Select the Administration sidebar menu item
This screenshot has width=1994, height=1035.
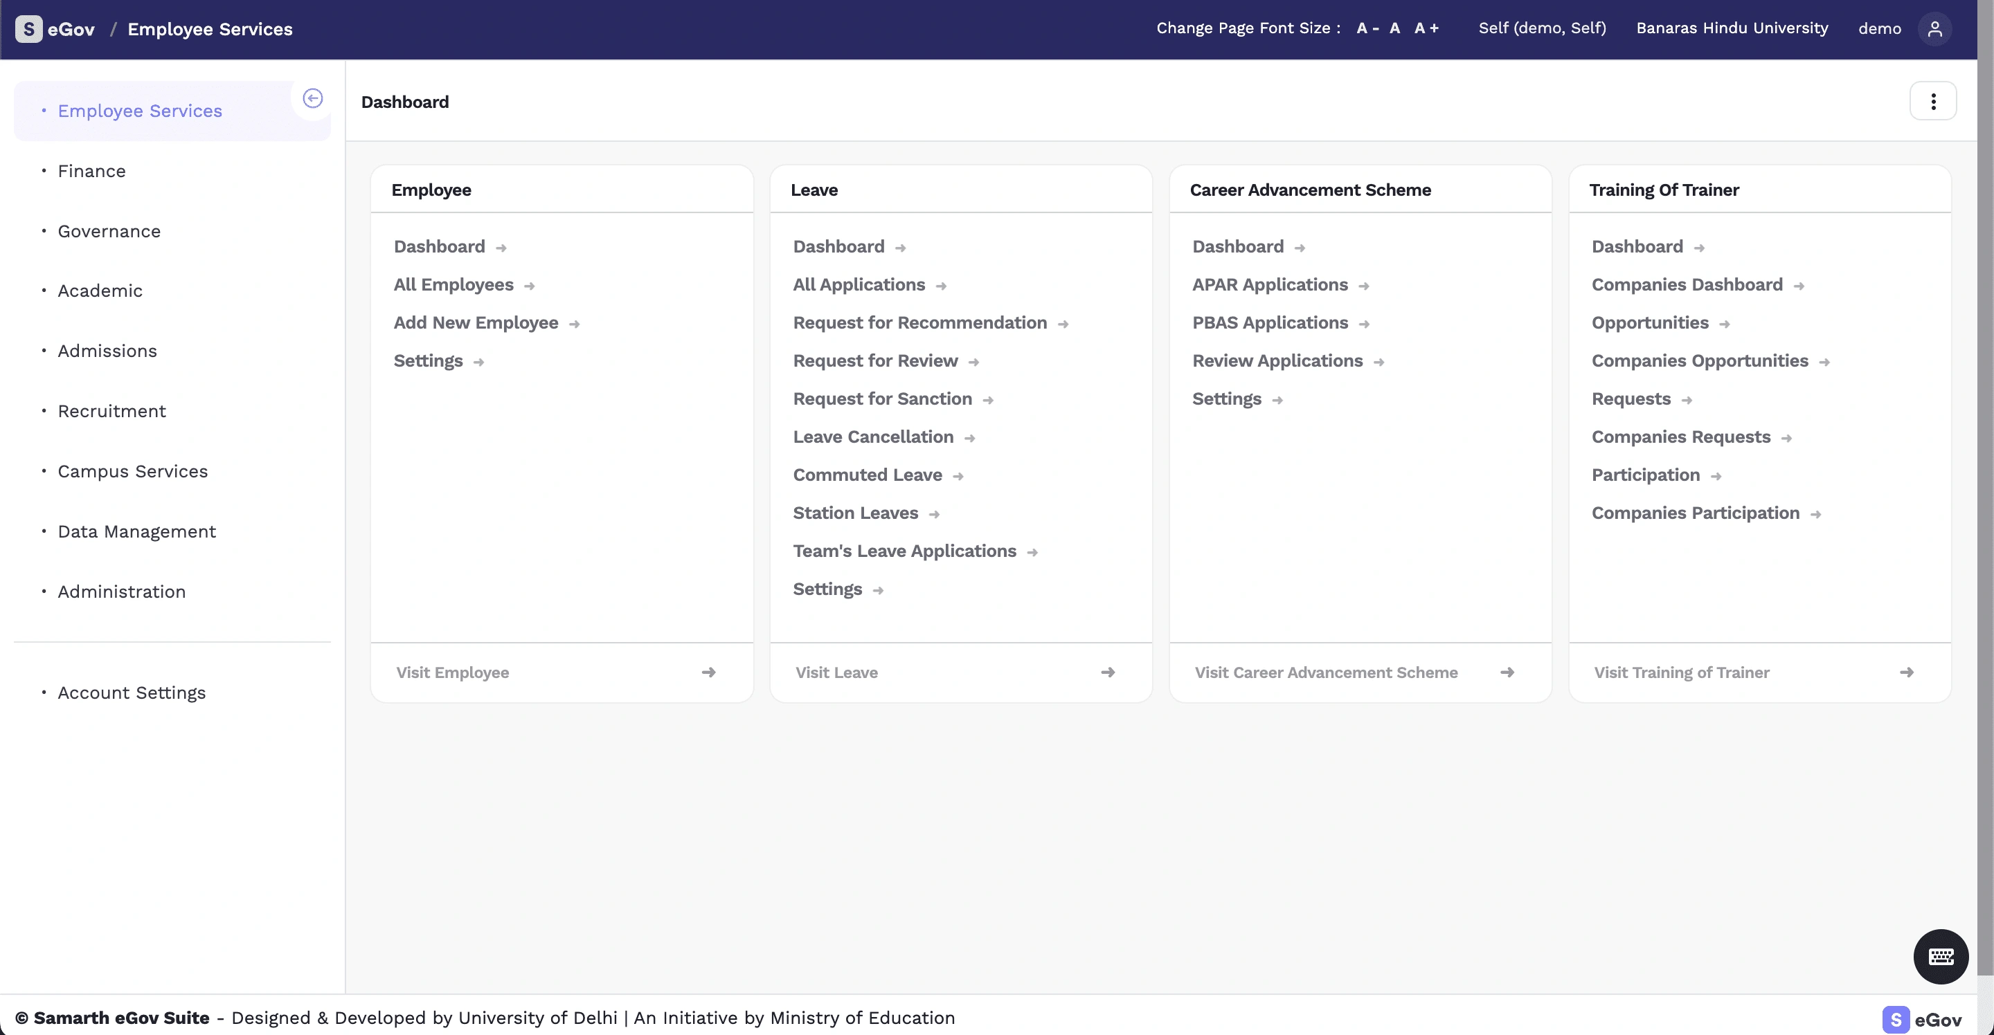120,591
